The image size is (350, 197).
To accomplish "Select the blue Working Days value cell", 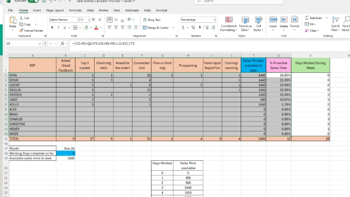I will click(66, 153).
